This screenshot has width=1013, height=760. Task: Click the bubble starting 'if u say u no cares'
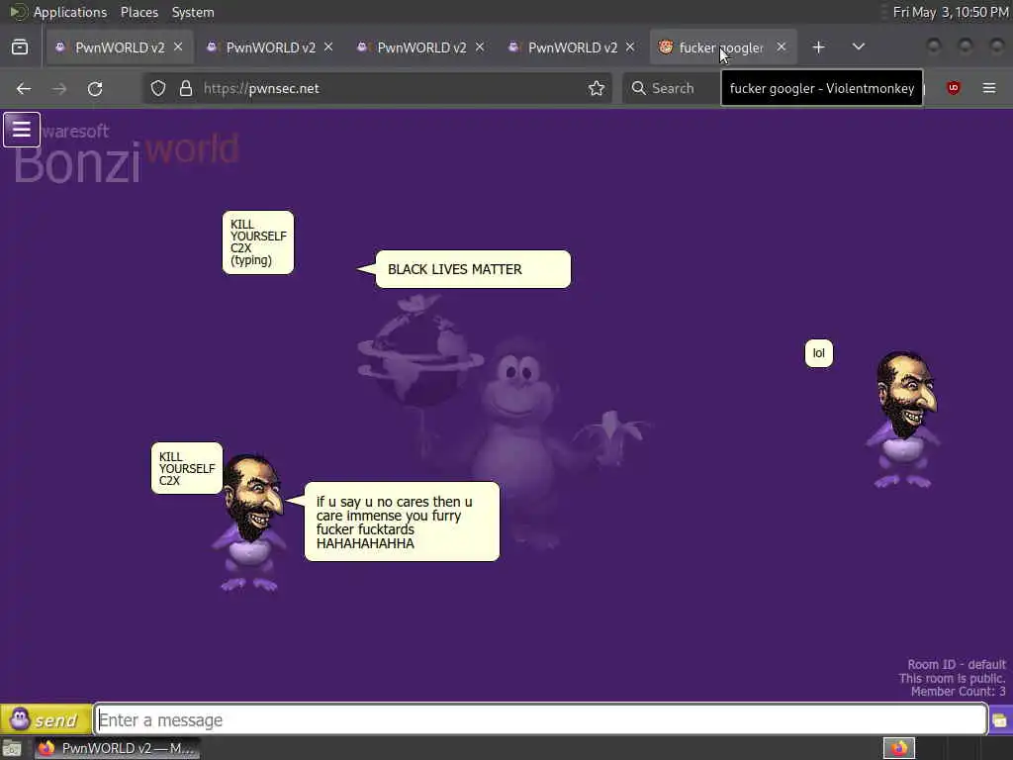402,522
